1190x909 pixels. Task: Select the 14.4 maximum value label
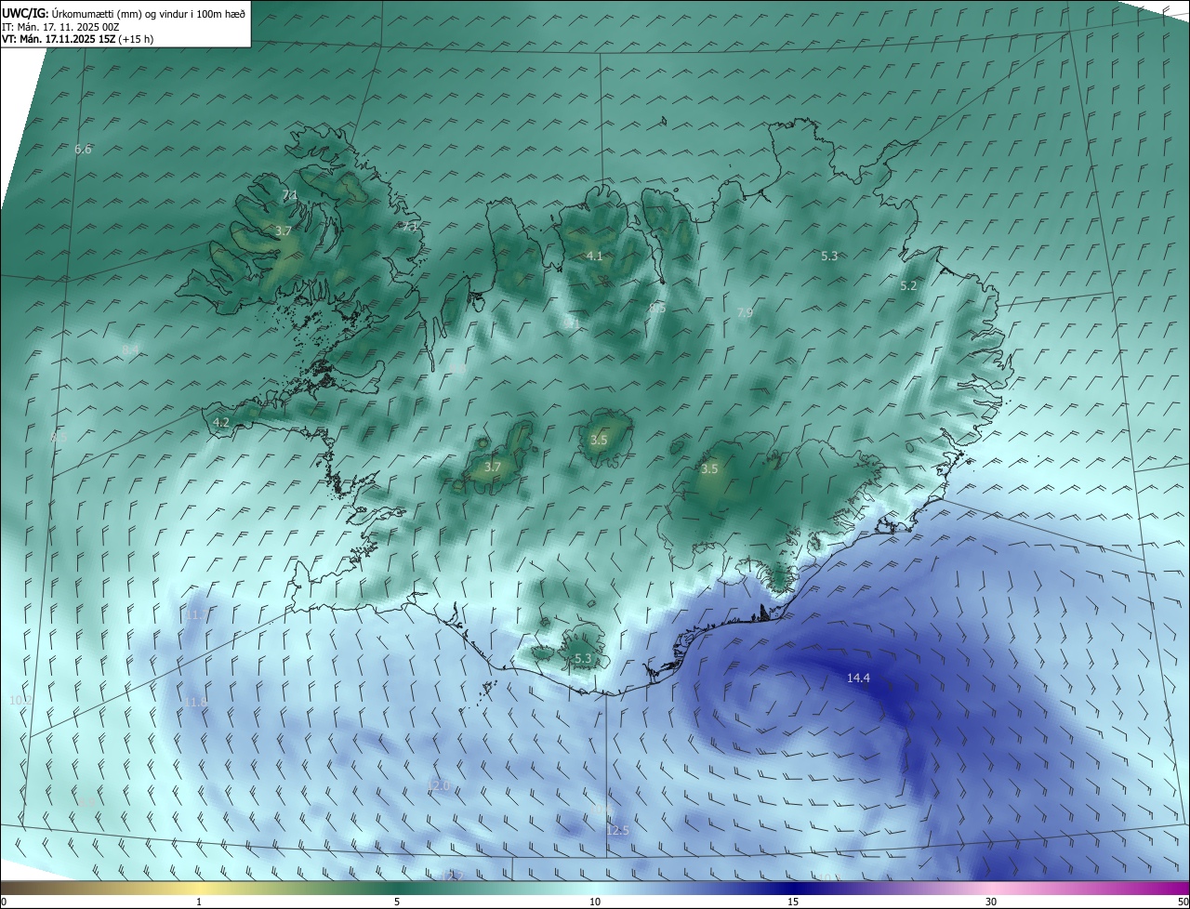coord(858,678)
